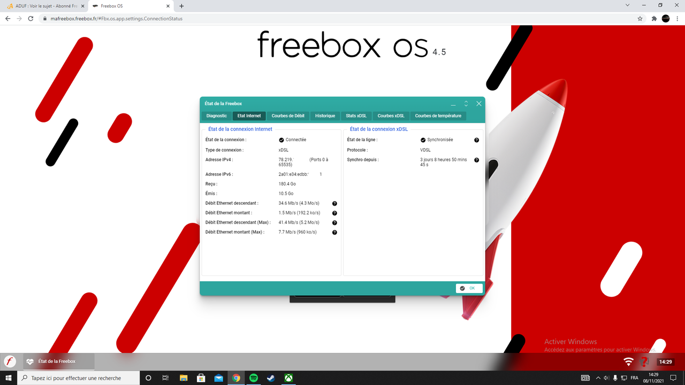Viewport: 685px width, 385px height.
Task: Bookmark this page with star icon
Action: pyautogui.click(x=640, y=18)
